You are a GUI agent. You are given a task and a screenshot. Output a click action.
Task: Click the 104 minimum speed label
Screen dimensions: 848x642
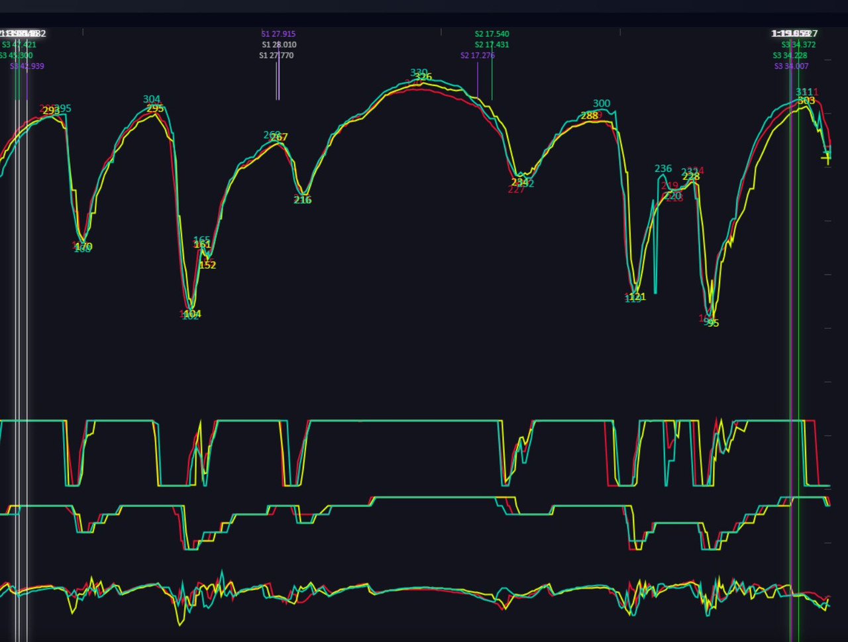coord(193,314)
